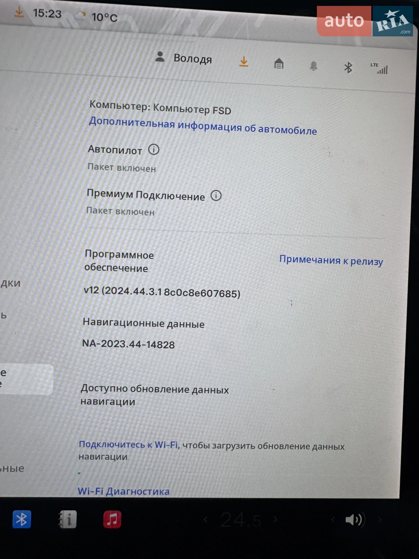Screen dimensions: 419x559
Task: Tap the 15:23 clock
Action: (x=47, y=13)
